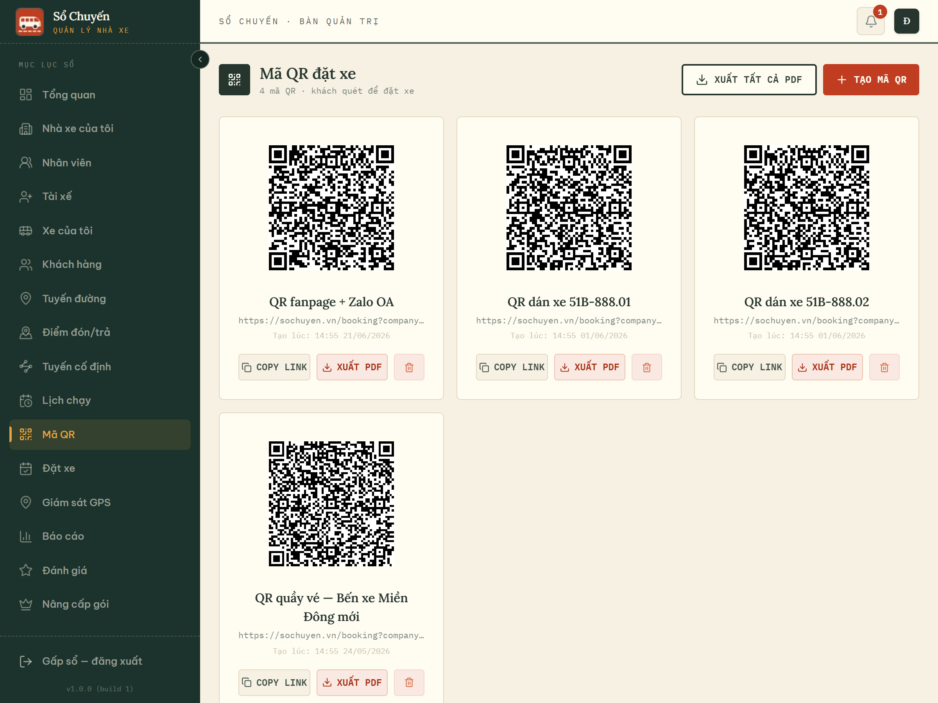This screenshot has width=938, height=703.
Task: Export PDF for QR fanpage + Zalo OA
Action: (x=352, y=367)
